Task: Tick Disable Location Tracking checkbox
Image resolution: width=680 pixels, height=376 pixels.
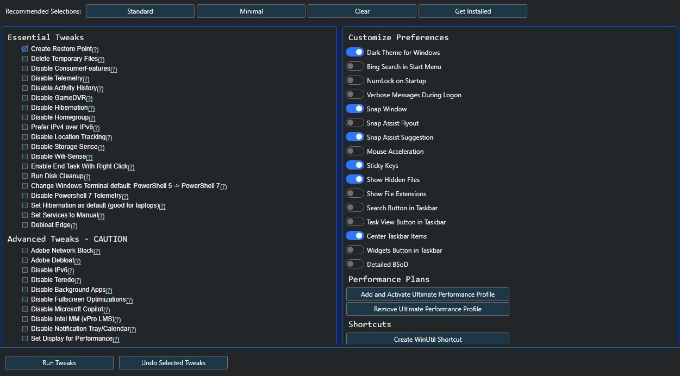Action: tap(25, 137)
